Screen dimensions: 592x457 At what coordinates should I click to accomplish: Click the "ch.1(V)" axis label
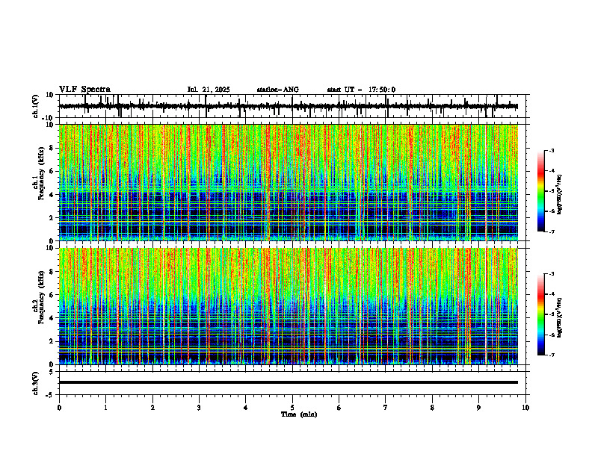point(36,106)
